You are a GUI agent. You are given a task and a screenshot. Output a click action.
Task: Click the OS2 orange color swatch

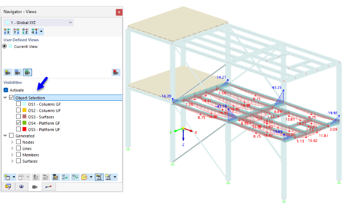tap(24, 110)
